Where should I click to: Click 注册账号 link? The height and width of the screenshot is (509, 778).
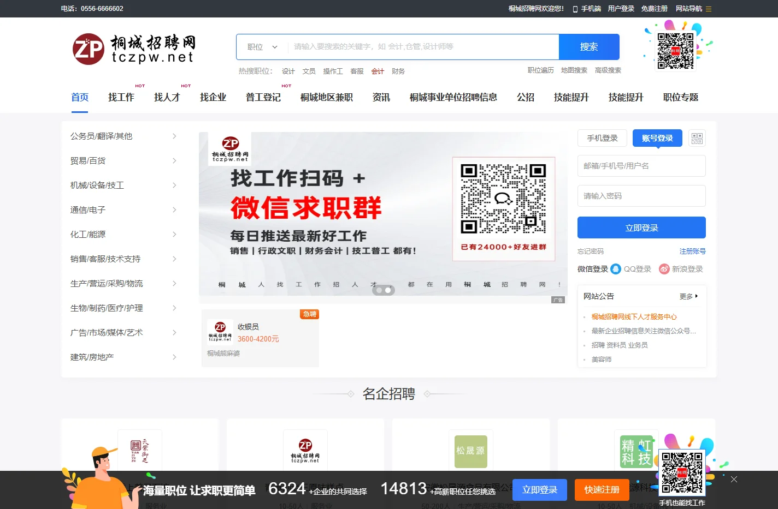tap(693, 251)
